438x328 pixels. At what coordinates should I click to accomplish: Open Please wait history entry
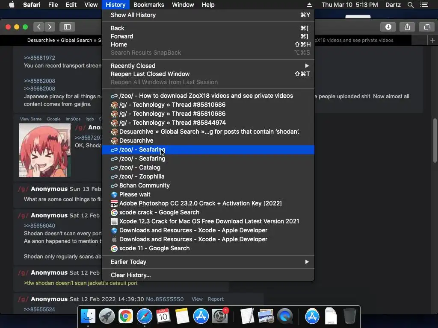208,194
